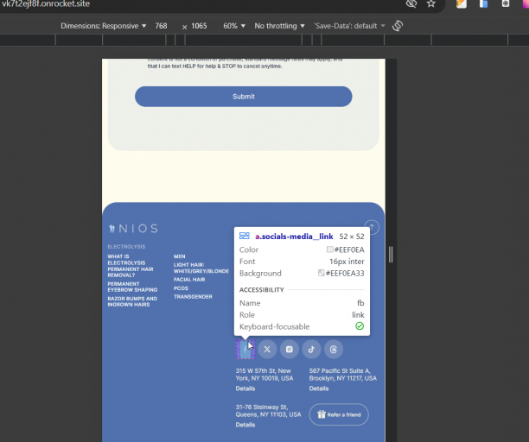The height and width of the screenshot is (442, 529).
Task: Open What Is Electrolysis Permanent Hair Removal link
Action: point(131,266)
